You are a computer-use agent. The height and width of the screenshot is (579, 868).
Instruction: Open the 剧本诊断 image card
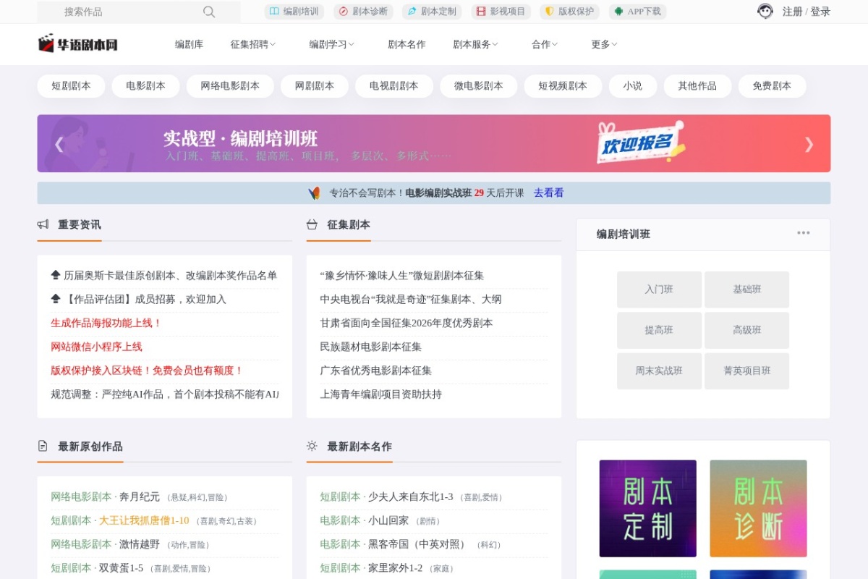758,509
